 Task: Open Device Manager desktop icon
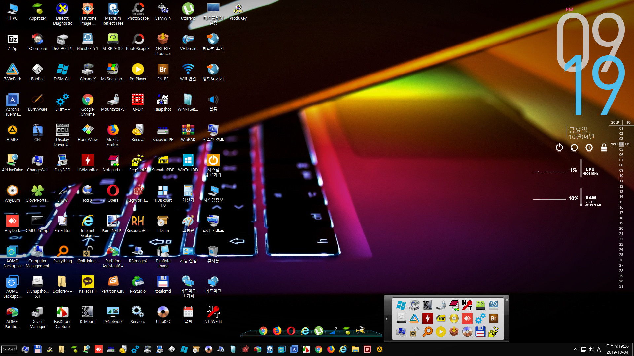pyautogui.click(x=37, y=317)
